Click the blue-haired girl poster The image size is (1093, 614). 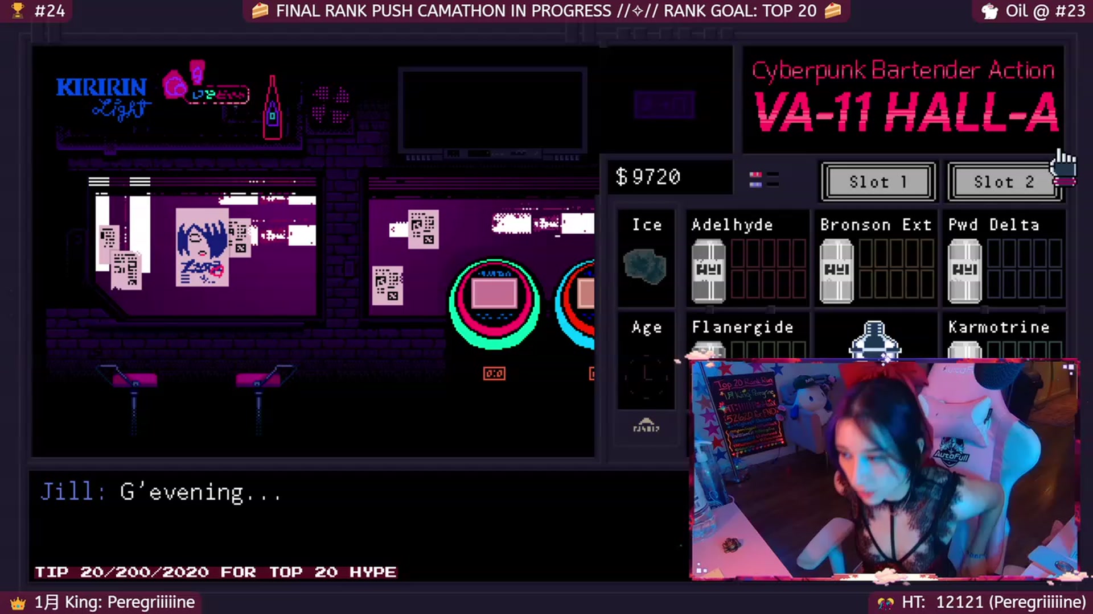[202, 246]
